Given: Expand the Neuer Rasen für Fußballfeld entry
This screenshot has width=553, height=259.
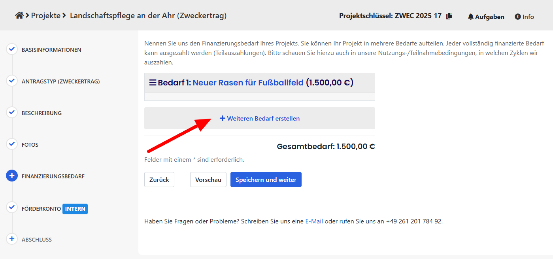Looking at the screenshot, I should point(248,83).
